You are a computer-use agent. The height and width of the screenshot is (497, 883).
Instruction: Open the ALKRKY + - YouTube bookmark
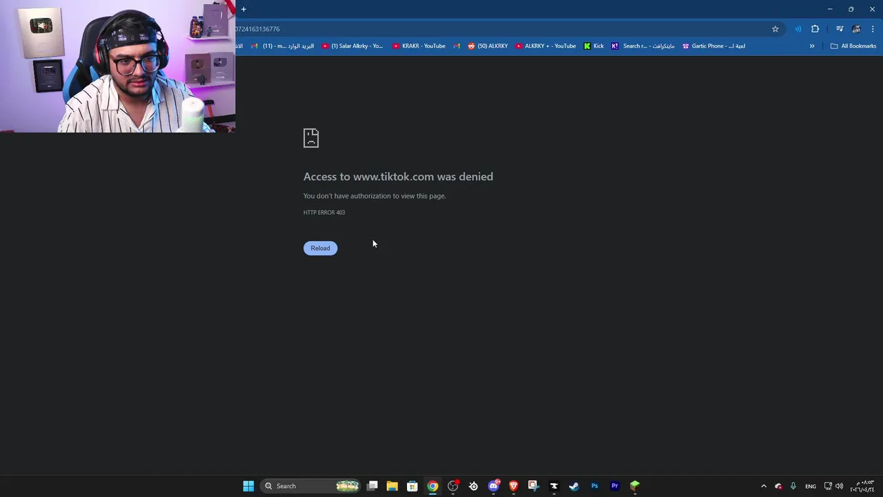click(x=546, y=46)
